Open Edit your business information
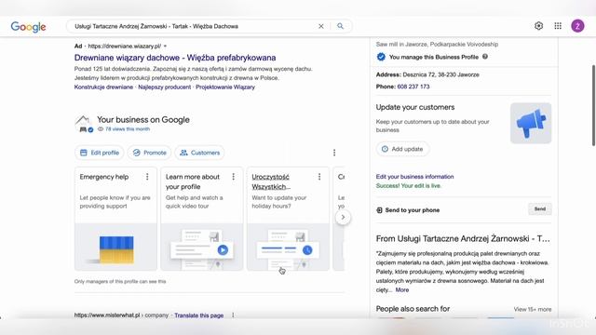This screenshot has height=335, width=596. pos(414,177)
